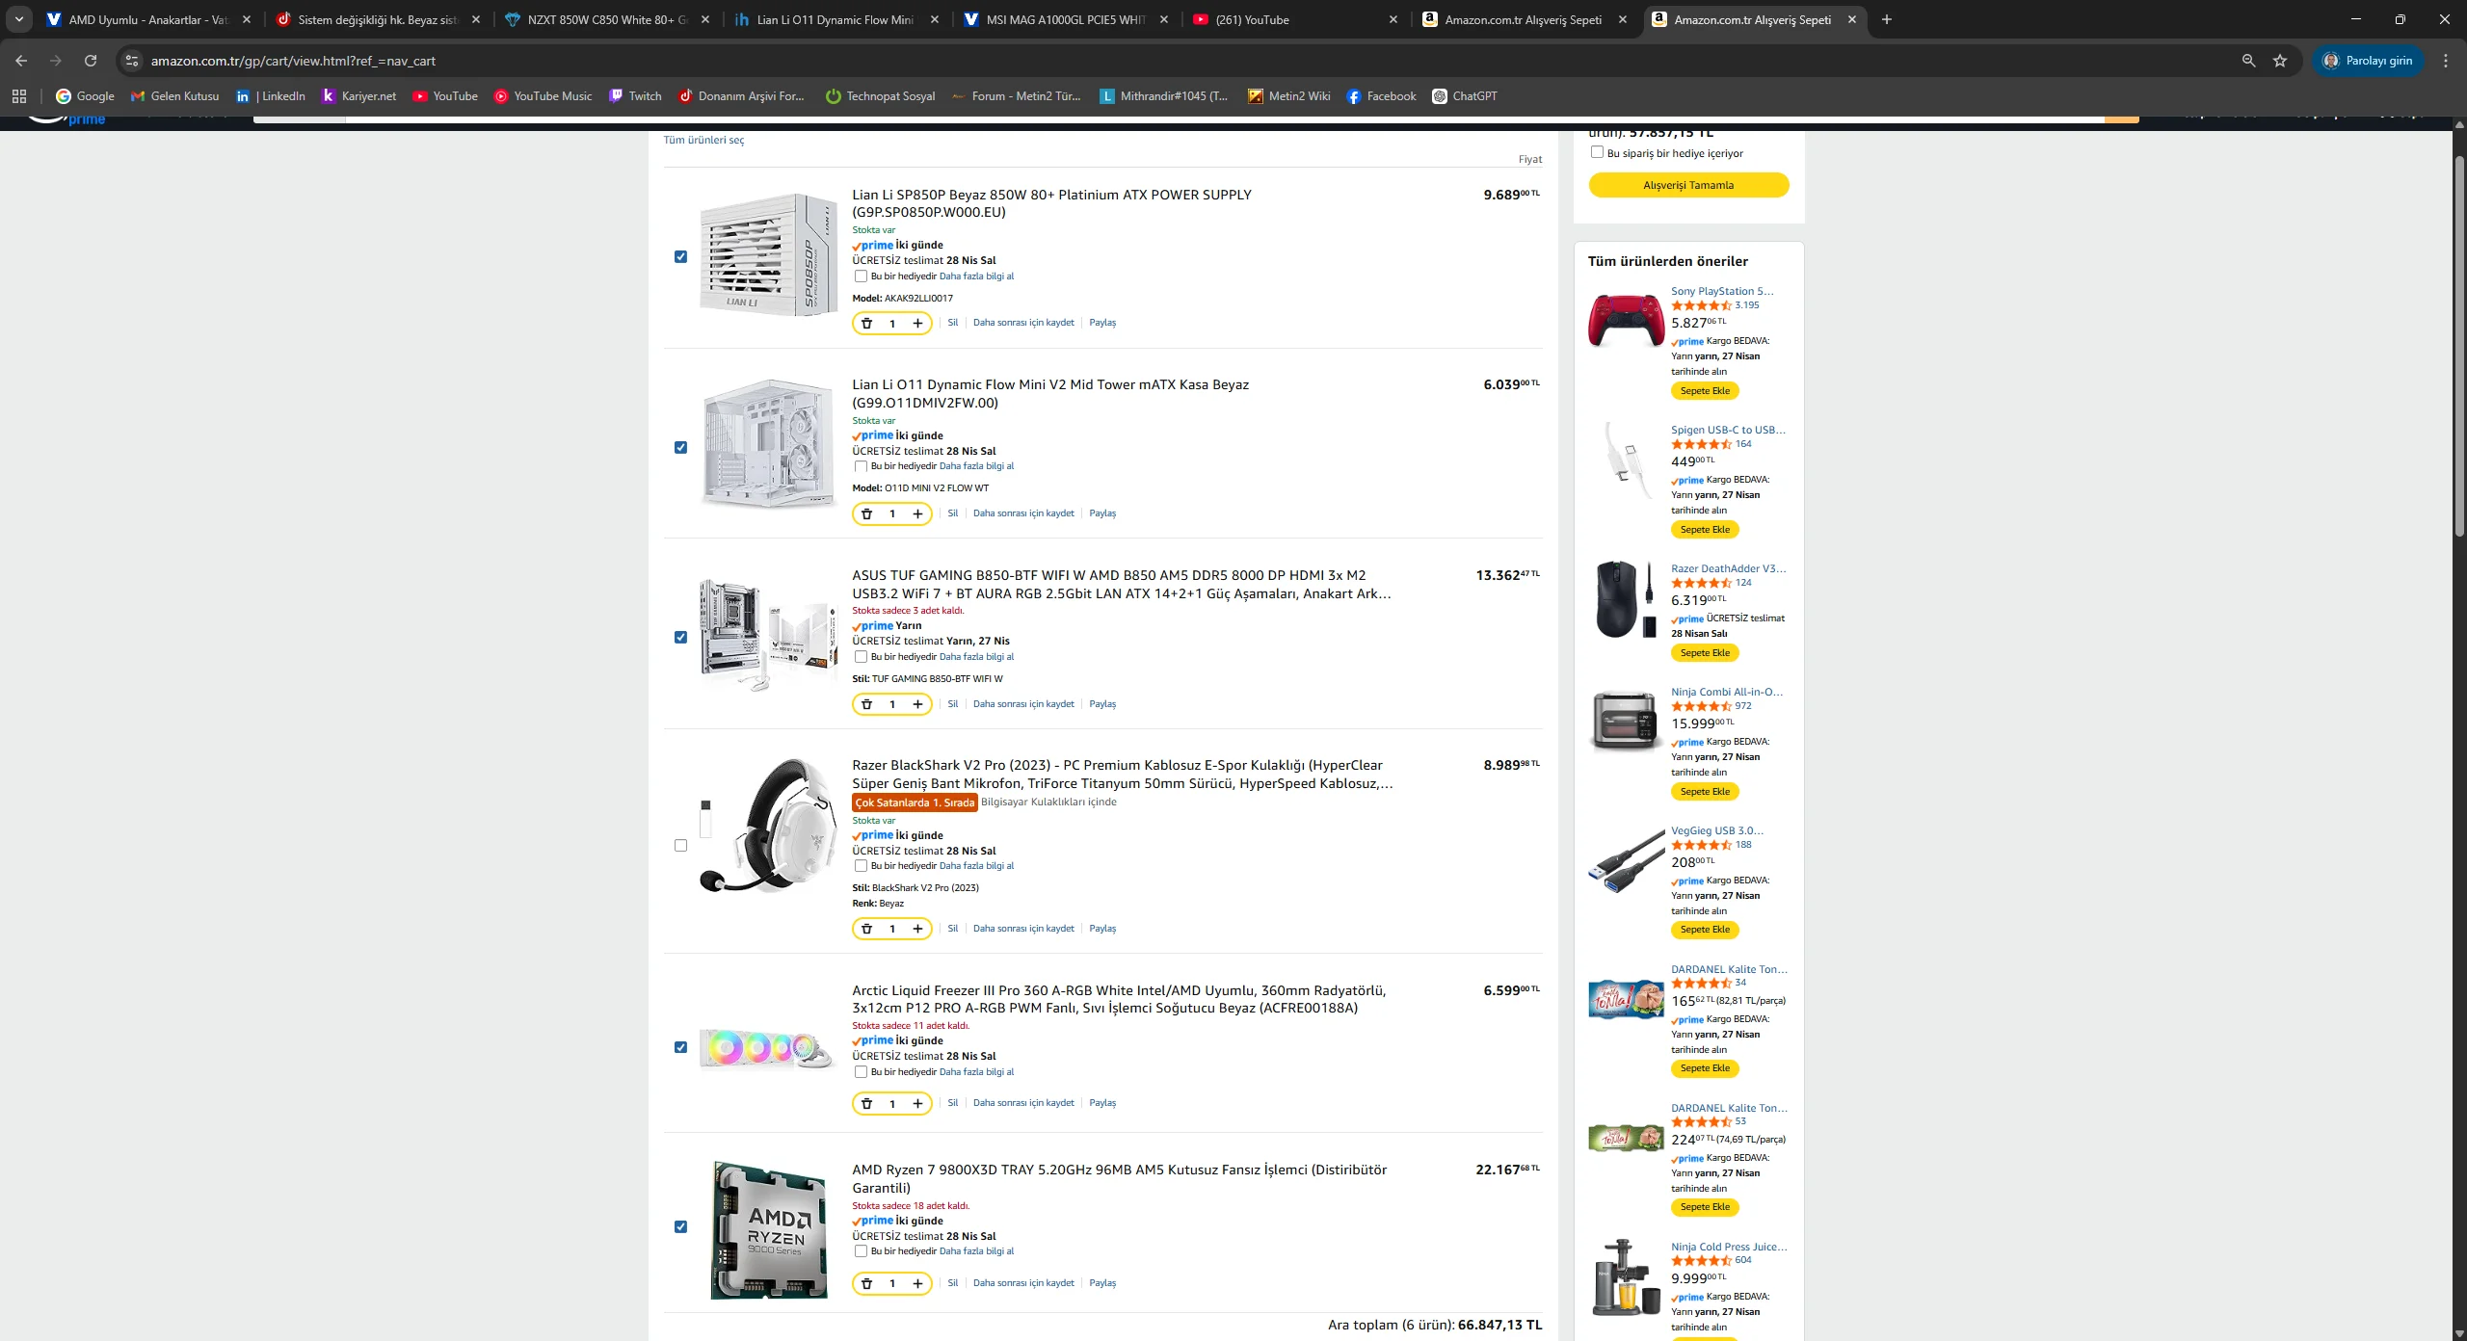Uncheck the Lian Li O11 Dynamic case checkbox
Image resolution: width=2467 pixels, height=1341 pixels.
681,448
